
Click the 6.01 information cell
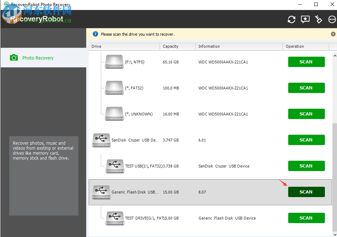[x=202, y=140]
